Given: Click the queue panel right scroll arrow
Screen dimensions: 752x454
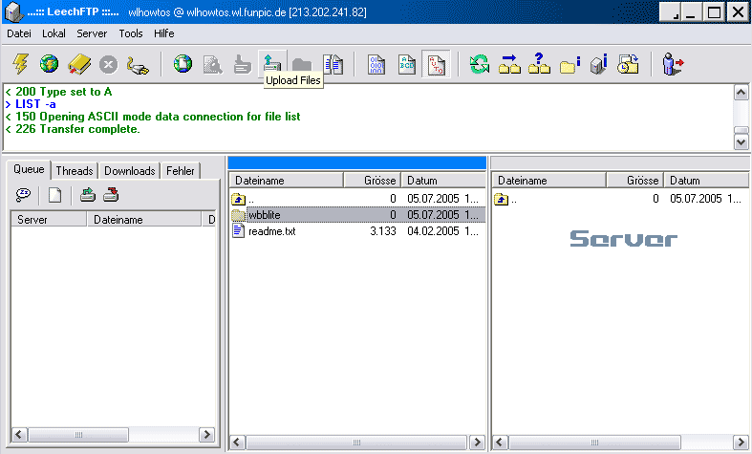Looking at the screenshot, I should (x=207, y=435).
